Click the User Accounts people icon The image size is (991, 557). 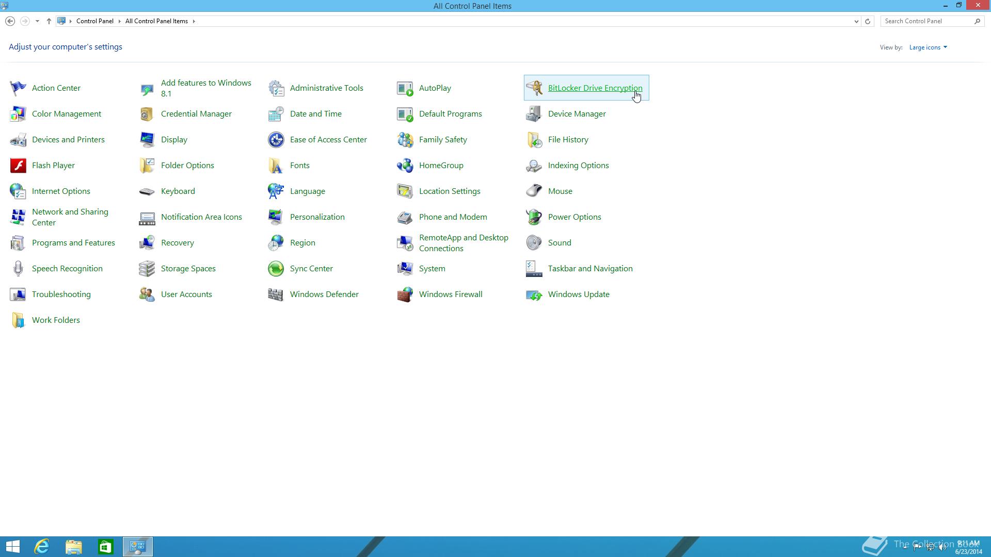tap(147, 294)
